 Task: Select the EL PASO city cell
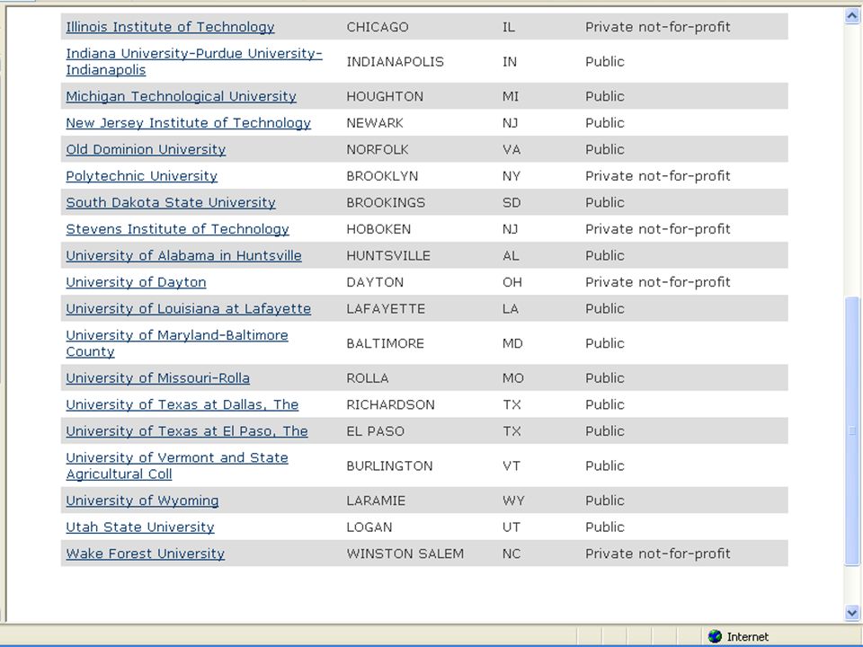376,430
